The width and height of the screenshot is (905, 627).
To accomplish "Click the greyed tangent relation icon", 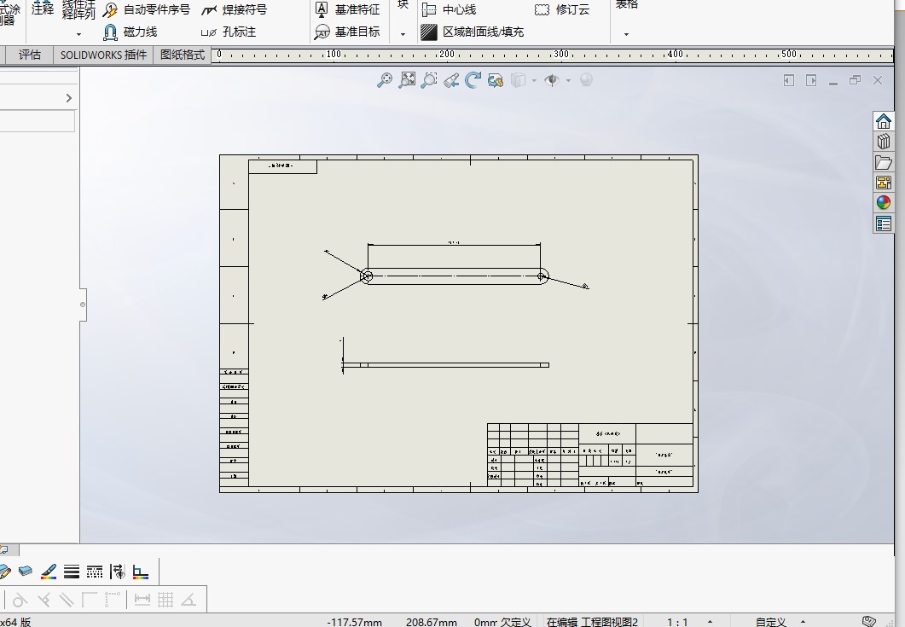I will click(x=20, y=600).
